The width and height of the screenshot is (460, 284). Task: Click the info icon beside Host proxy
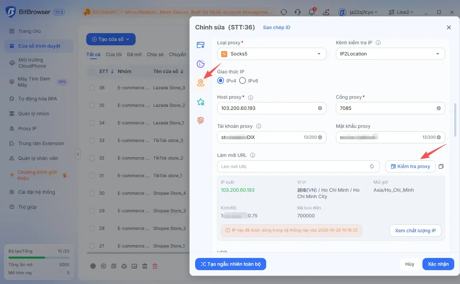pyautogui.click(x=251, y=97)
